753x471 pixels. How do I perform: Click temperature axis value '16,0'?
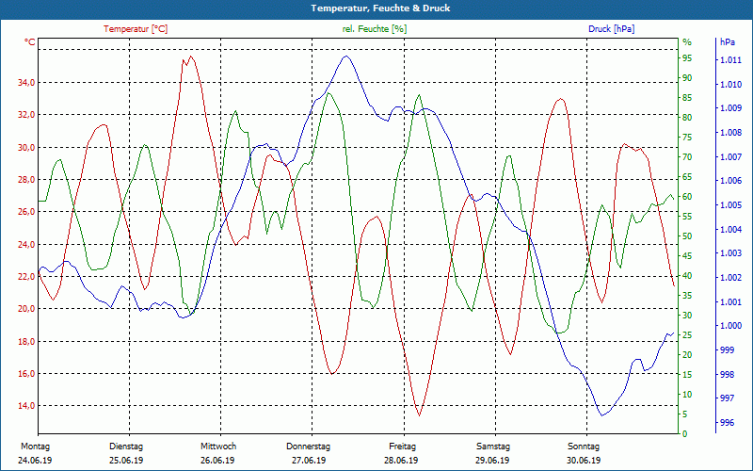[26, 374]
